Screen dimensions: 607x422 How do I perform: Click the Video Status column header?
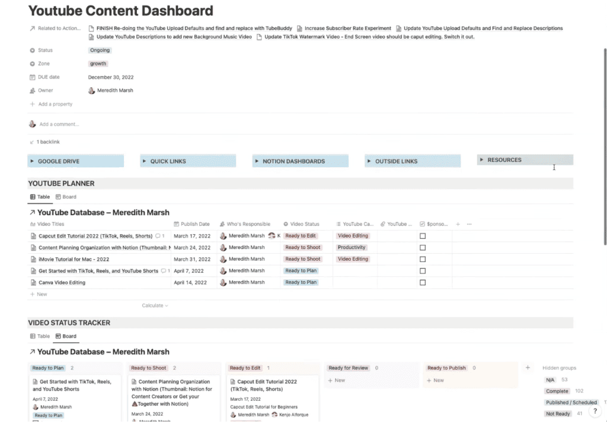[x=301, y=224]
